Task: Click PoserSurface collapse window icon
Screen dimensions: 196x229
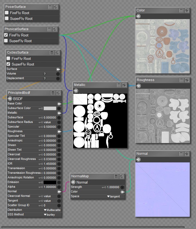Action: pyautogui.click(x=50, y=7)
